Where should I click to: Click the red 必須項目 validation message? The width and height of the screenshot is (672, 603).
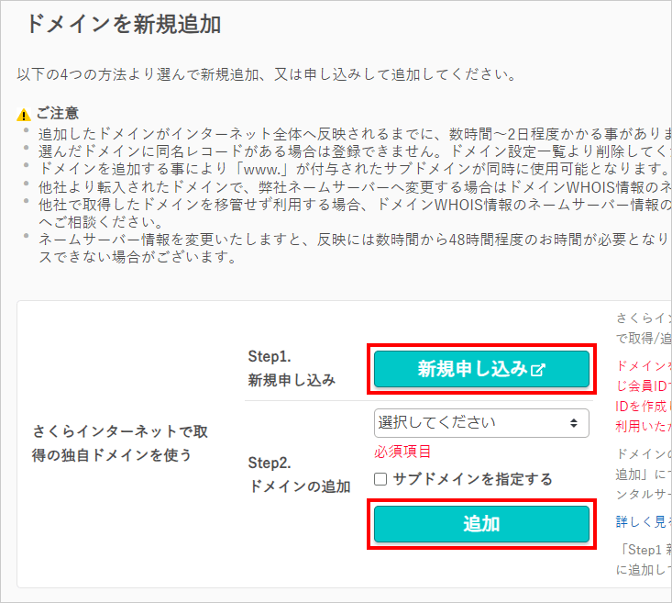402,452
